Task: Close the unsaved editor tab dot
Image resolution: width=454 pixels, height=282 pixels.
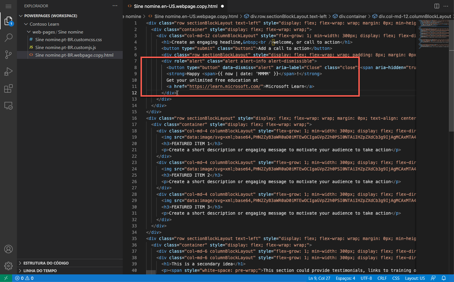Action: click(222, 6)
